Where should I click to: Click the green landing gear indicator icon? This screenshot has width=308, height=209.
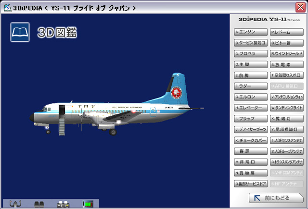(x=88, y=204)
